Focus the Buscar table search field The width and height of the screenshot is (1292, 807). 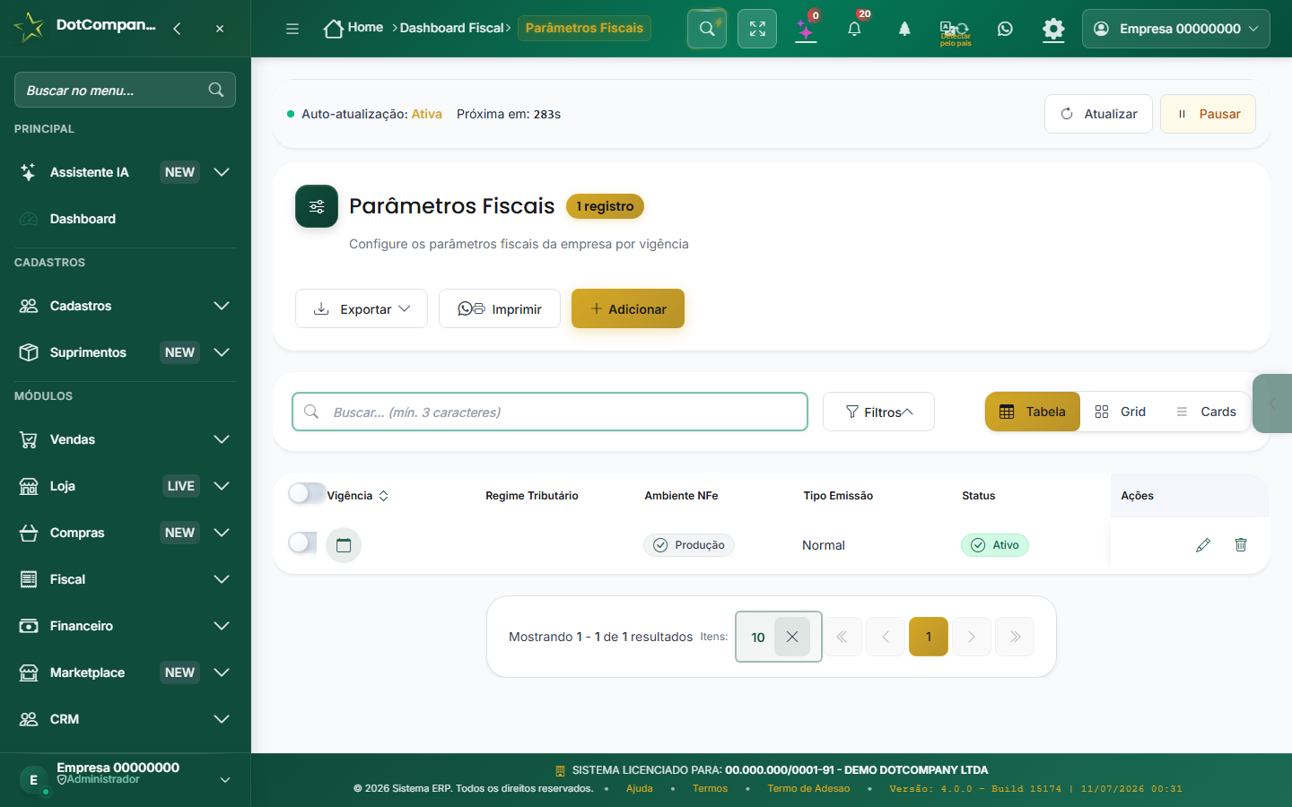(x=550, y=412)
